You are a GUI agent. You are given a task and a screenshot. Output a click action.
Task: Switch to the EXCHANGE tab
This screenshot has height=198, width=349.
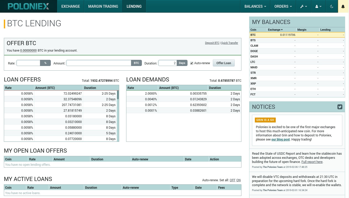click(70, 6)
